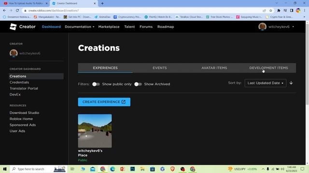The image size is (309, 173).
Task: Reload the page using refresh icon
Action: [17, 11]
